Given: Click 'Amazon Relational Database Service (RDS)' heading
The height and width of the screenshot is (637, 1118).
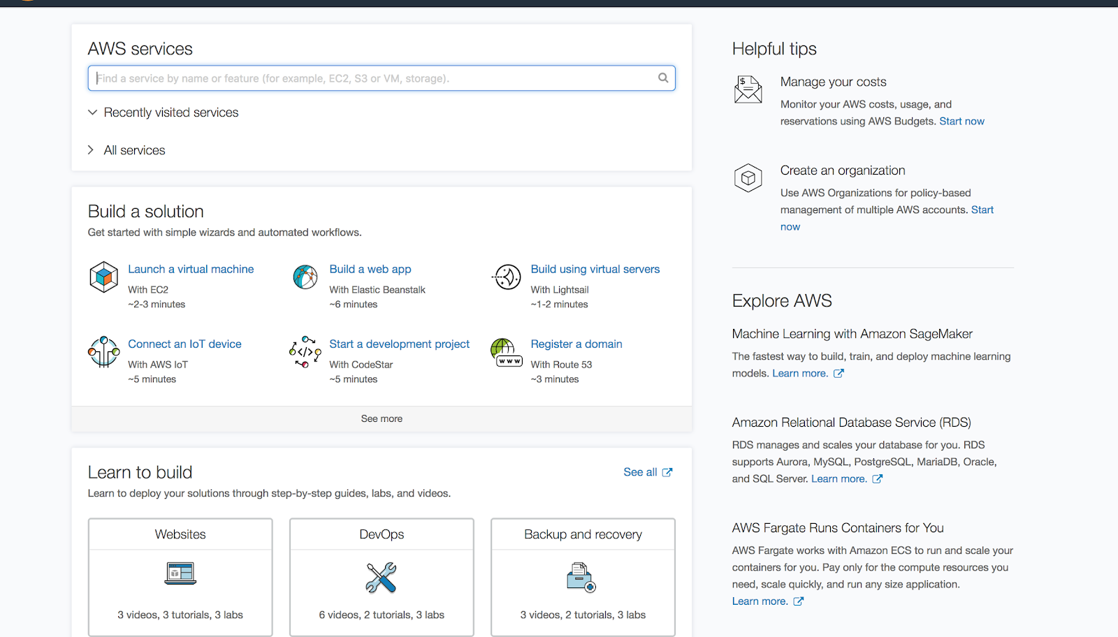Looking at the screenshot, I should (852, 423).
